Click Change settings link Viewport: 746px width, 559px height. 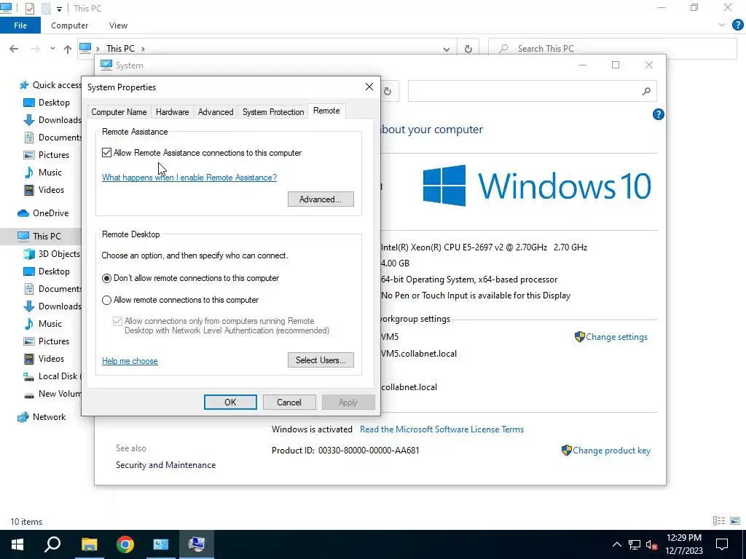click(x=616, y=337)
